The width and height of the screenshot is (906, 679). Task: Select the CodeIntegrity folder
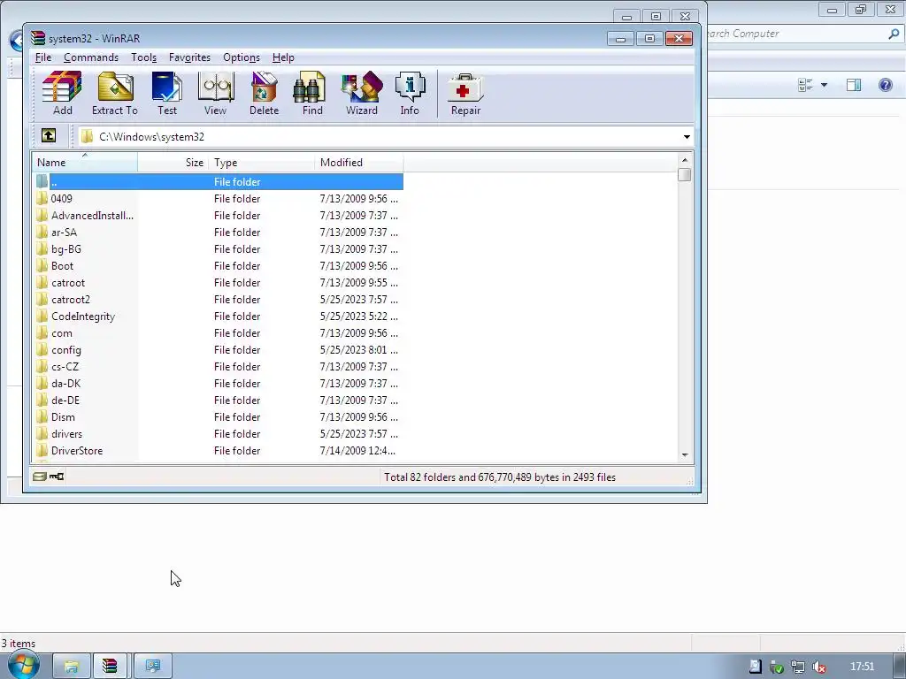218,317
